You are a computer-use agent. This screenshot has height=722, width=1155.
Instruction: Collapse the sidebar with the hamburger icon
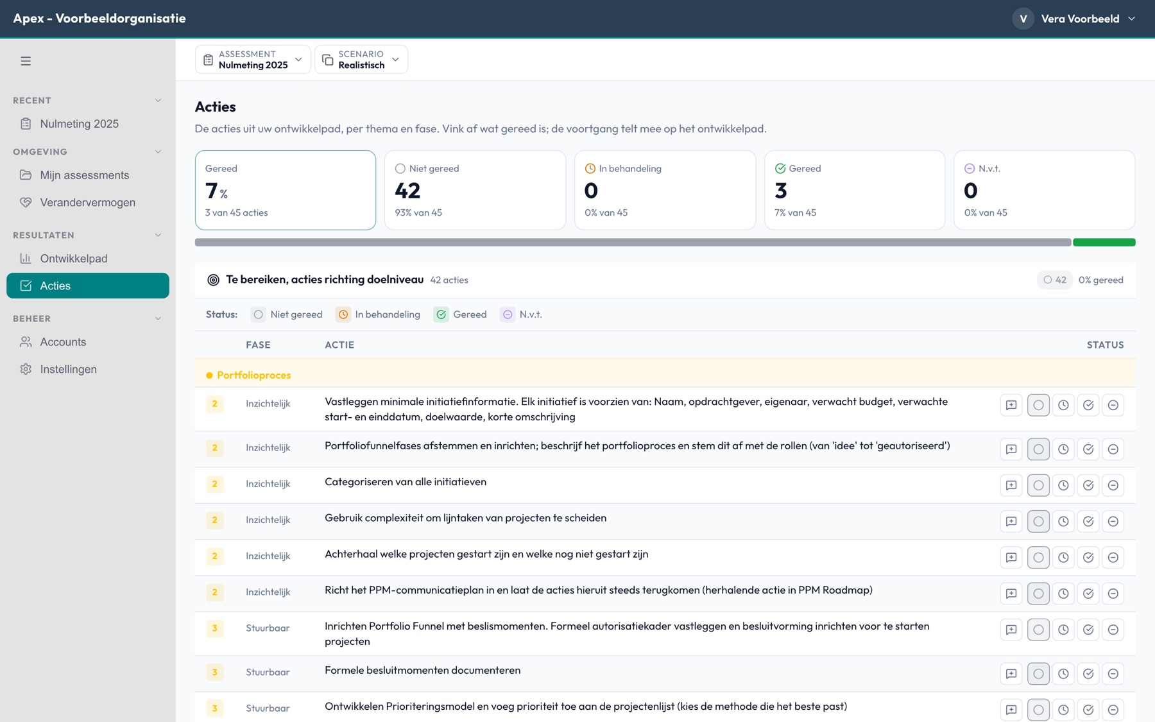26,61
